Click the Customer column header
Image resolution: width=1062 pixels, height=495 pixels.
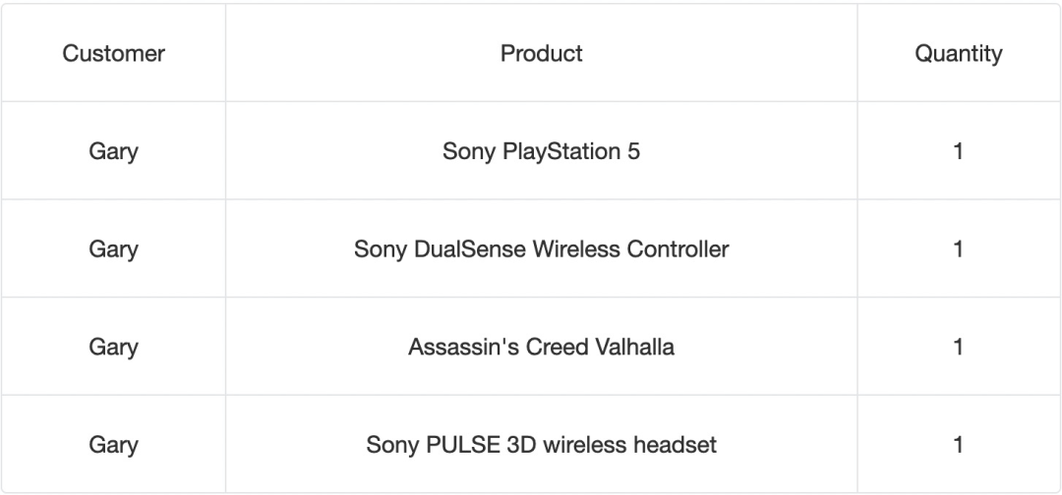click(x=113, y=53)
